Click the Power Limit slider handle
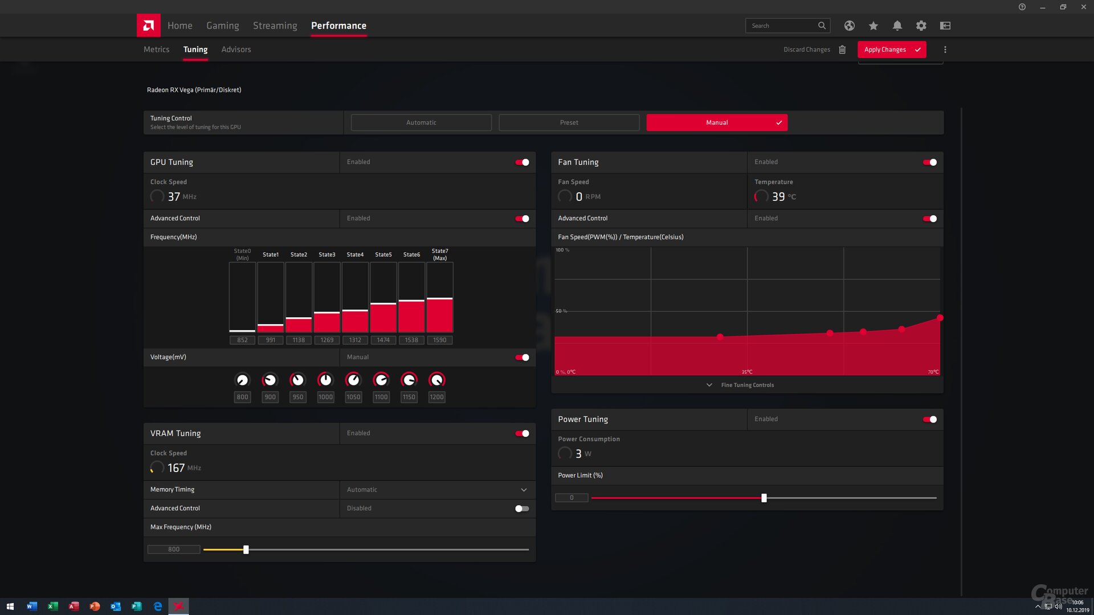 click(764, 498)
